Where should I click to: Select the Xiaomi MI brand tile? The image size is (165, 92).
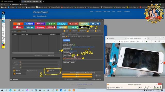[18, 24]
